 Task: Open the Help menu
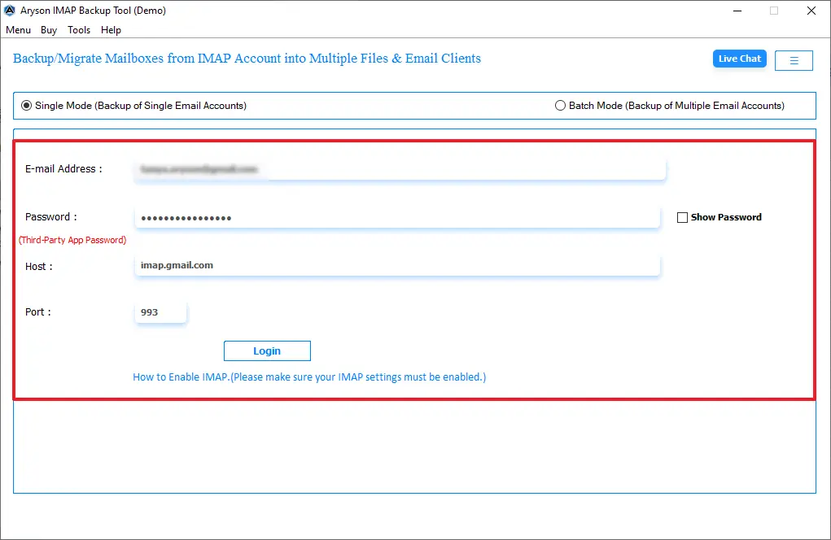pyautogui.click(x=111, y=30)
